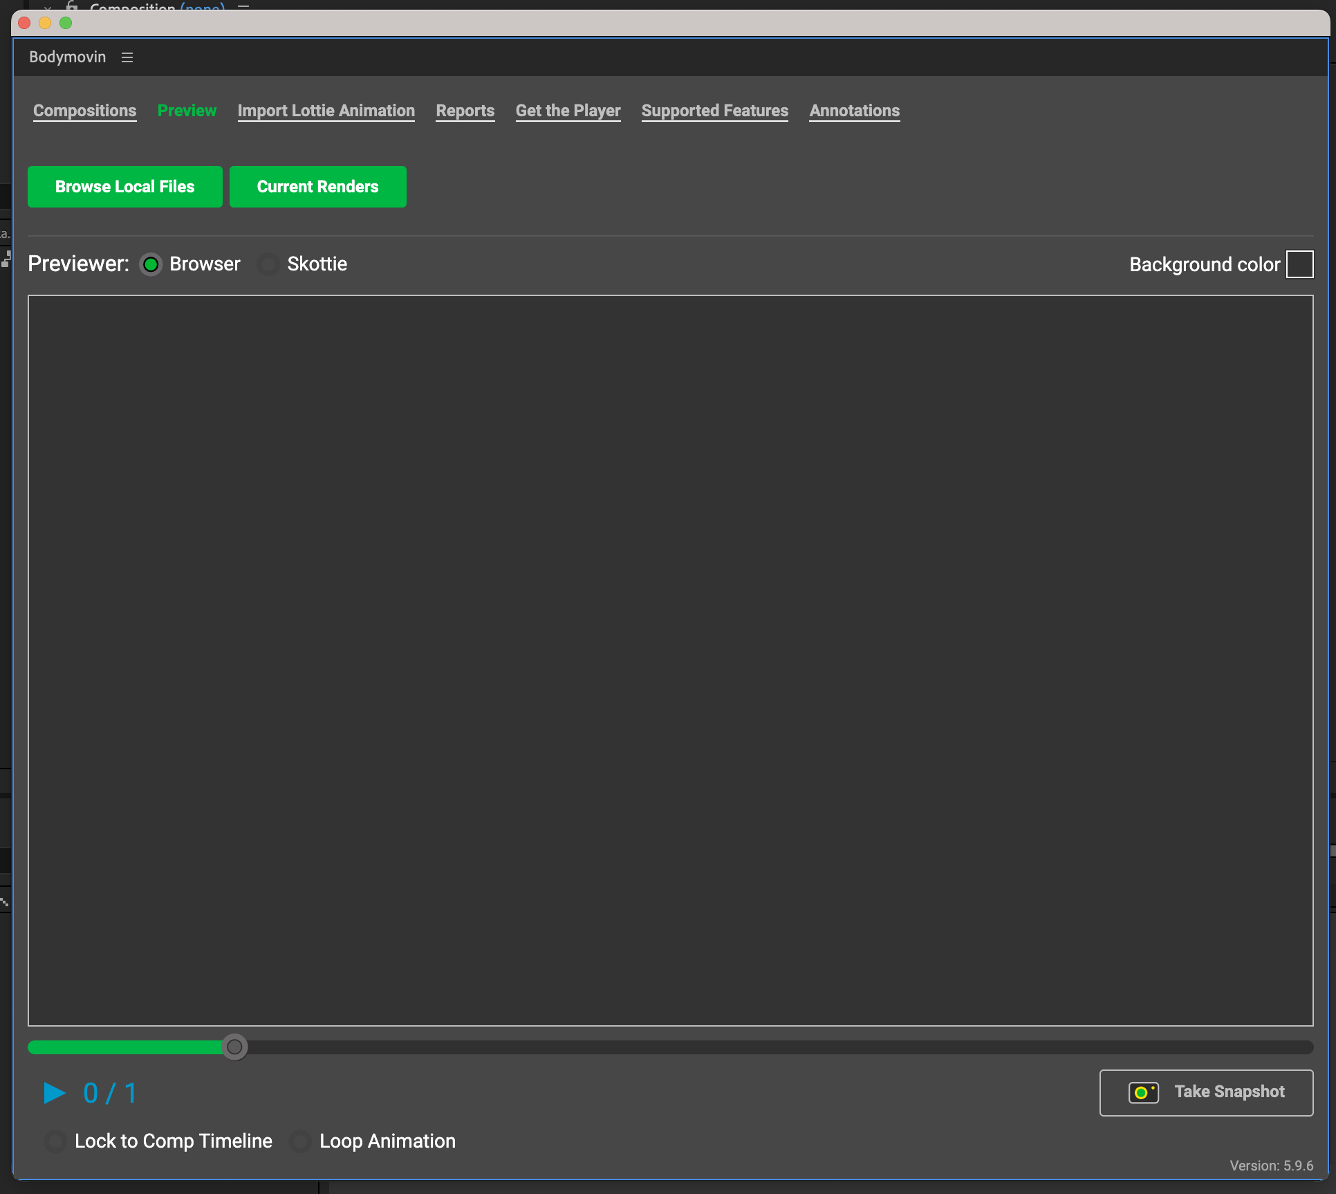Enable Lock to Comp Timeline

[55, 1141]
